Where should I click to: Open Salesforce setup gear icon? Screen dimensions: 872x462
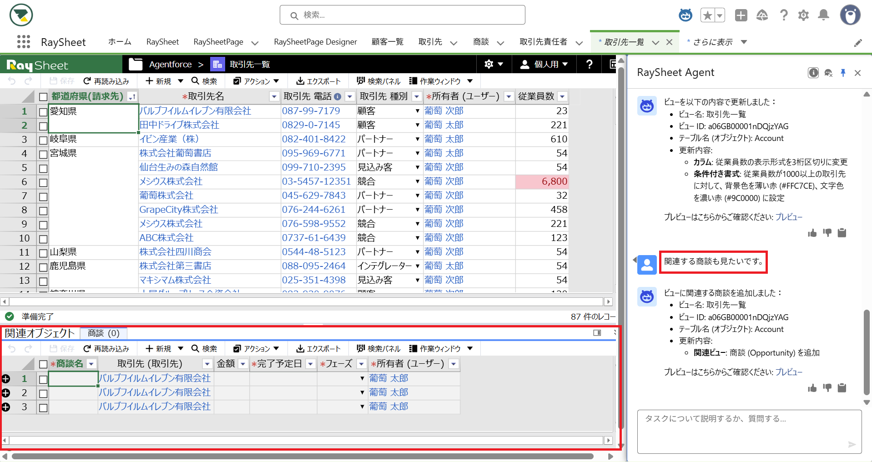pyautogui.click(x=803, y=15)
